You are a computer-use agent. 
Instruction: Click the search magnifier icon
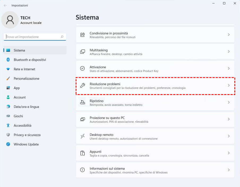[62, 37]
